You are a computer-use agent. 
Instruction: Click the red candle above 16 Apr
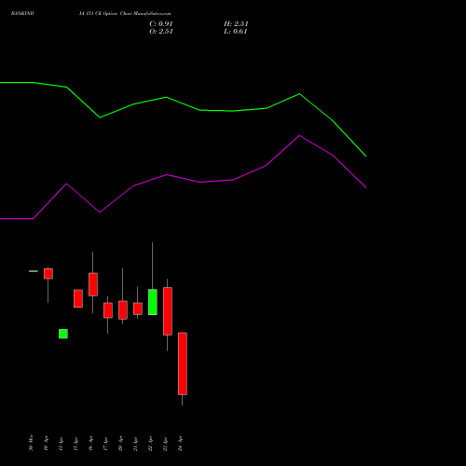click(93, 284)
